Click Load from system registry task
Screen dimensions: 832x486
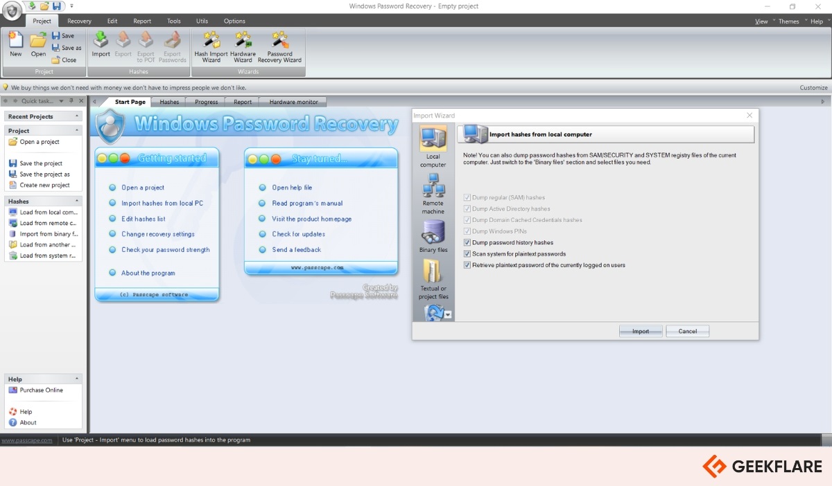tap(43, 255)
